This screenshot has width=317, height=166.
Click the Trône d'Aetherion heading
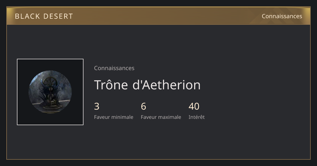[147, 85]
